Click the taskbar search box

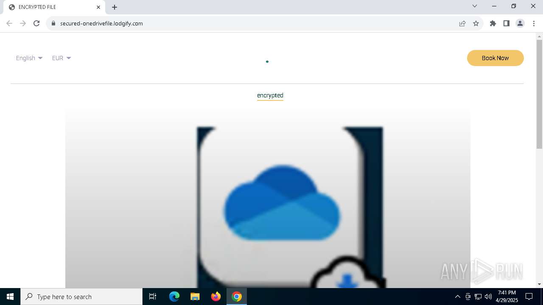(x=81, y=297)
